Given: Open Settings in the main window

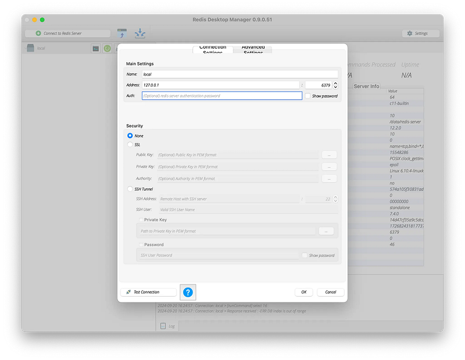Looking at the screenshot, I should point(421,34).
